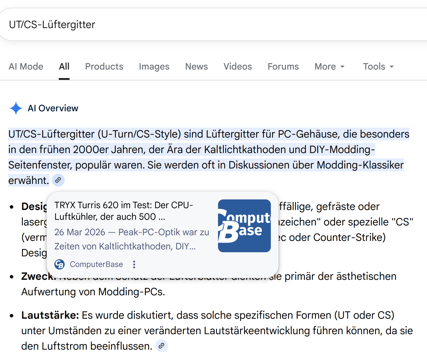Click the text 'Zeiten von Kaltlichtkathoden, DIY…'
This screenshot has width=427, height=362.
pos(125,246)
